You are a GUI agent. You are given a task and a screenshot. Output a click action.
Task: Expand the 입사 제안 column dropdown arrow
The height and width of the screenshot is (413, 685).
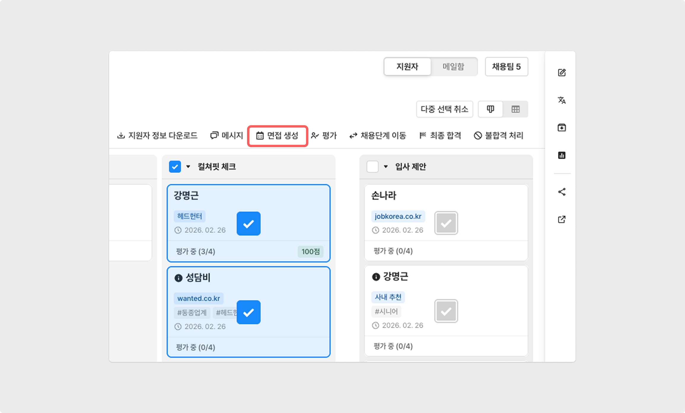(x=385, y=167)
